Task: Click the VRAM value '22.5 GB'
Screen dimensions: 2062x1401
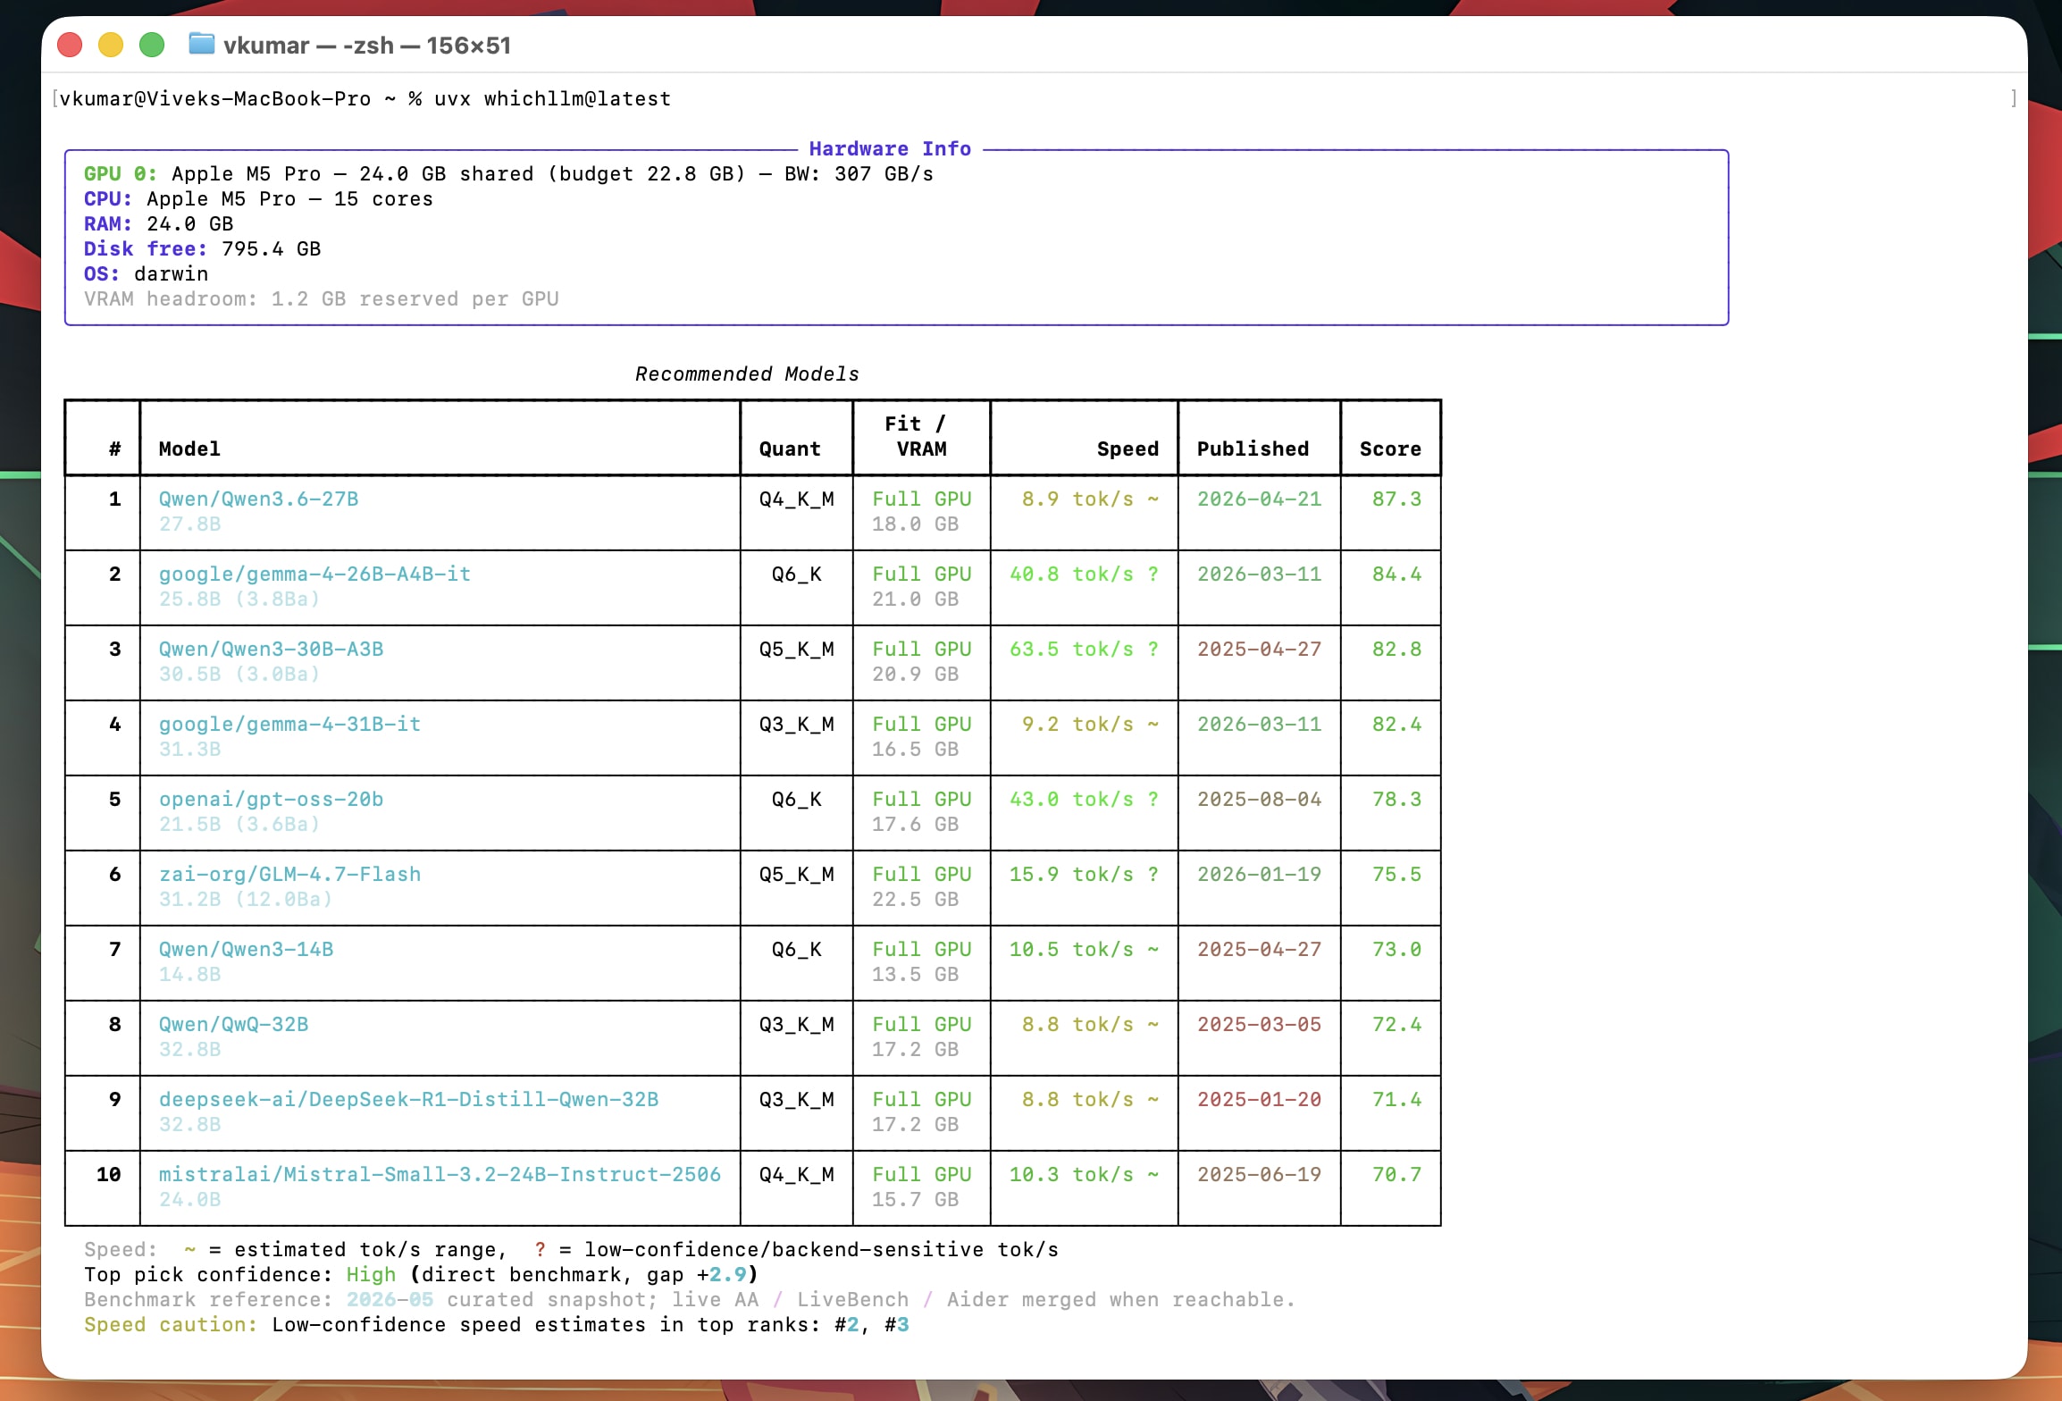Action: 915,900
